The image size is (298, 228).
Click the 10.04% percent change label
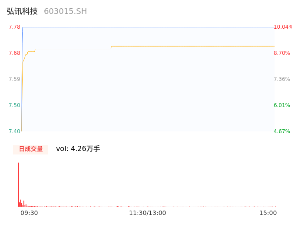(x=282, y=27)
